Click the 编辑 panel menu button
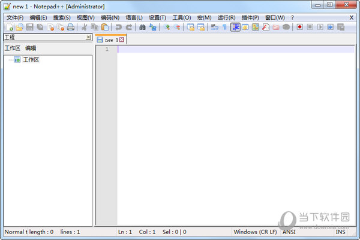The height and width of the screenshot is (240, 360). [31, 48]
